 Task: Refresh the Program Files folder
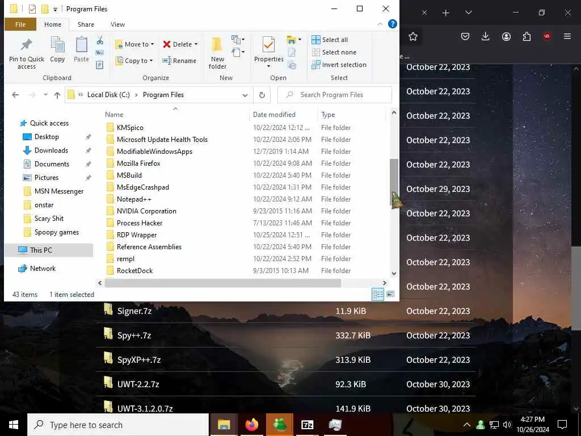tap(262, 95)
